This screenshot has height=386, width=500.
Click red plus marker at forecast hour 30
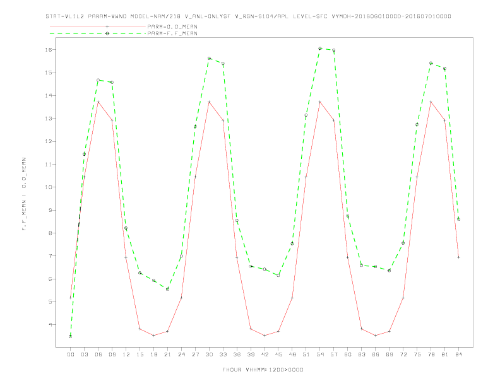point(209,102)
